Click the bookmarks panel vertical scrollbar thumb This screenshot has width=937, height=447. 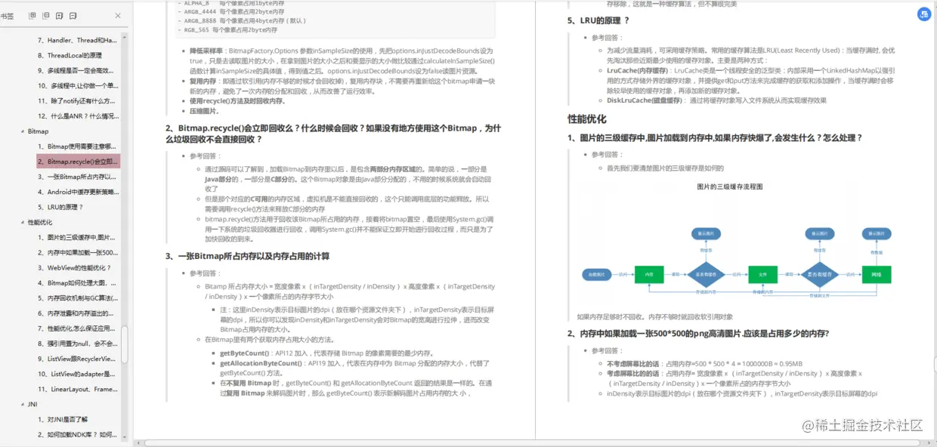pos(125,344)
